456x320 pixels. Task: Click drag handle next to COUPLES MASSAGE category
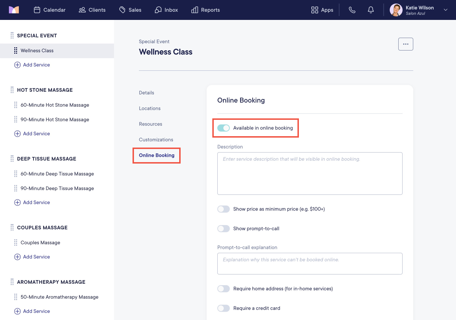[x=12, y=228]
